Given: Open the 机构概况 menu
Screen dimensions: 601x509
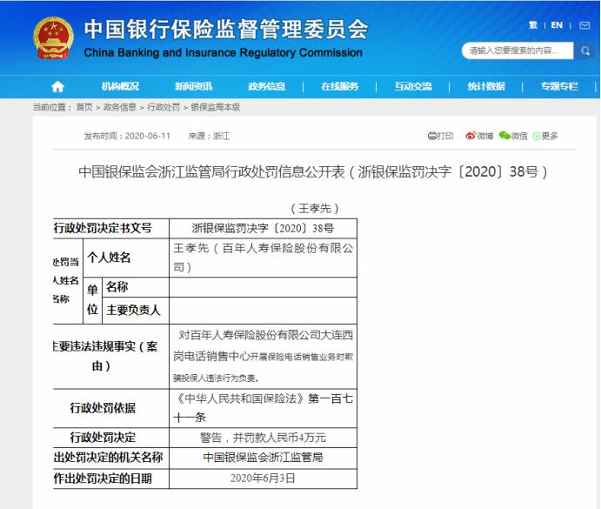Looking at the screenshot, I should (x=120, y=87).
